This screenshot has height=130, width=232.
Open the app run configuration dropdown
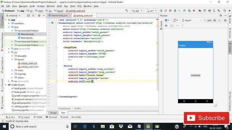pos(137,11)
